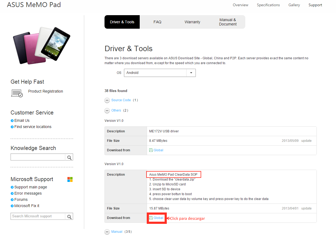The width and height of the screenshot is (336, 239).
Task: Open Specifications in top navigation
Action: tap(268, 5)
